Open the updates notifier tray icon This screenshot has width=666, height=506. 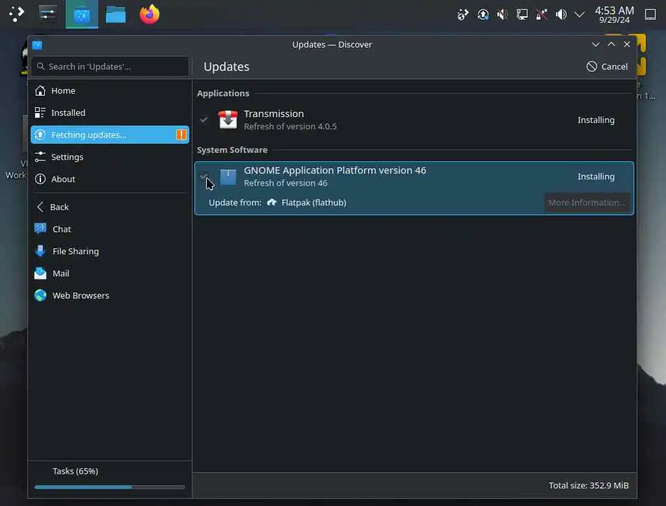(x=483, y=14)
